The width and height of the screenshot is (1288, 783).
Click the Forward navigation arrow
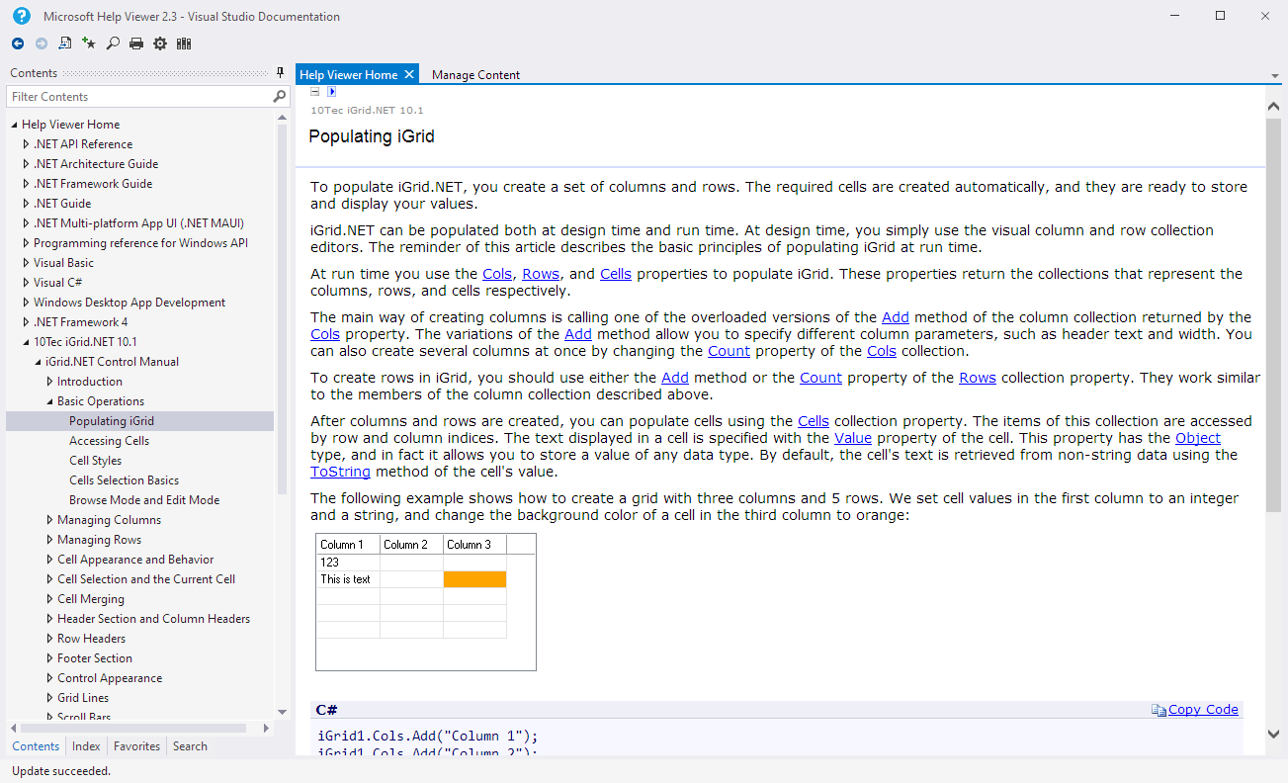point(42,43)
